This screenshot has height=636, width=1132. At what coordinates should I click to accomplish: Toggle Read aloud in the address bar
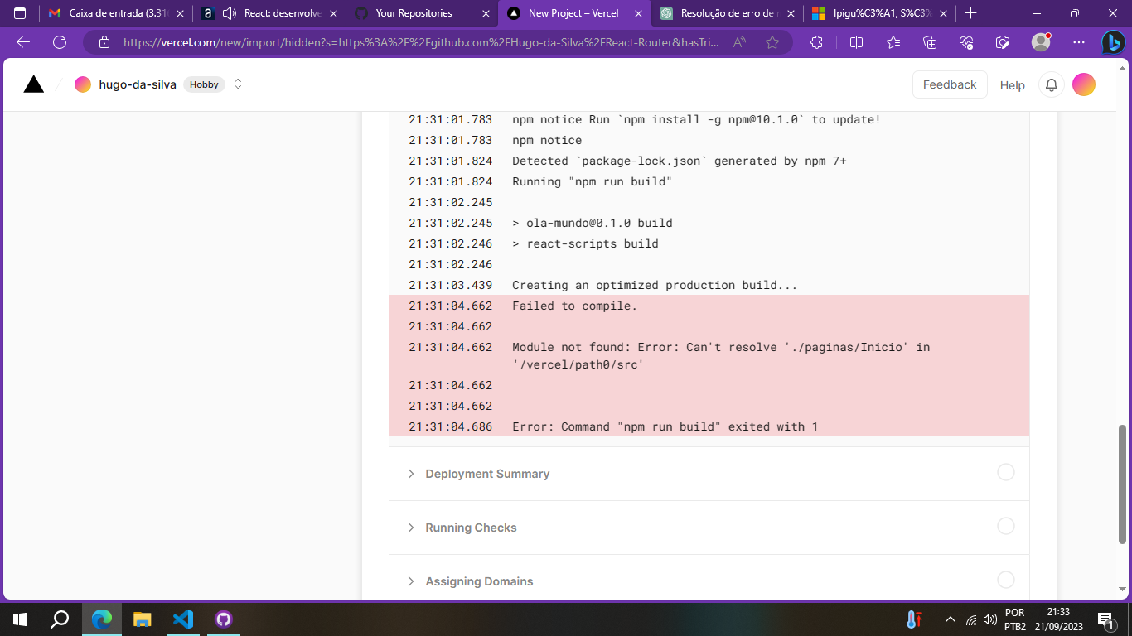pos(740,42)
